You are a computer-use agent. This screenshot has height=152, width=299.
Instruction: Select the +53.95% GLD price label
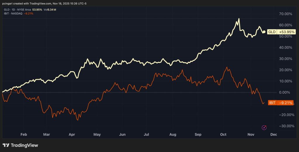coord(287,32)
